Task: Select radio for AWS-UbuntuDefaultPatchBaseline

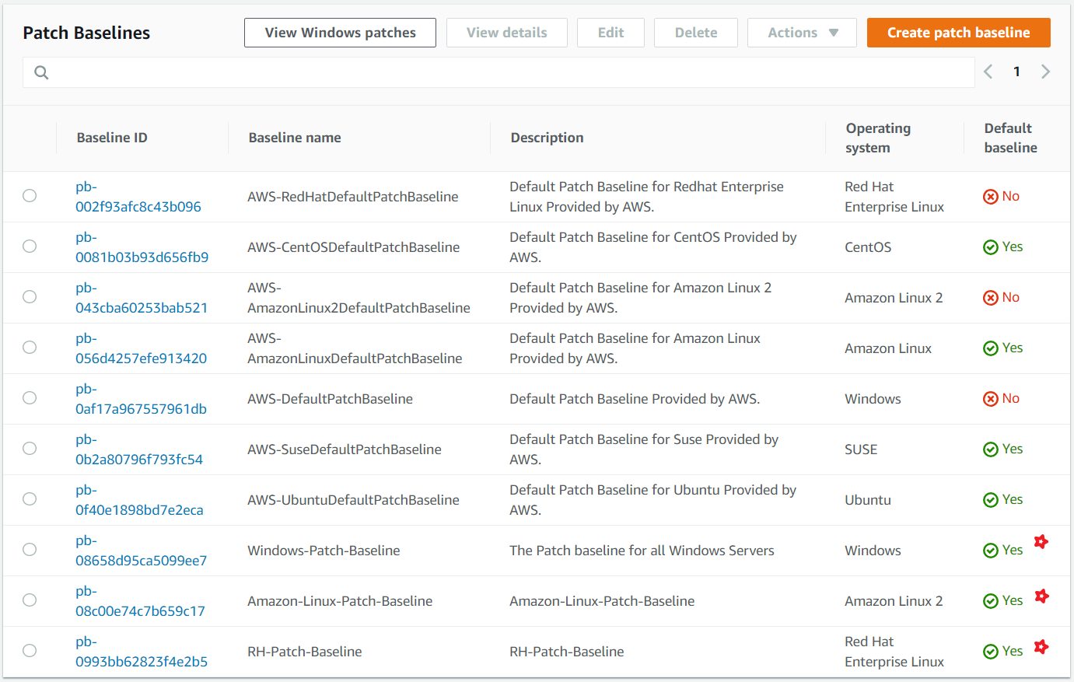Action: (30, 499)
